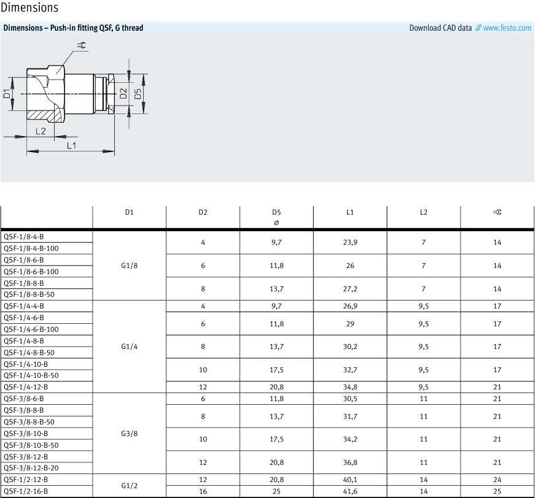This screenshot has height=498, width=535.
Task: Select row QSF-3/8-6-B
Action: [47, 399]
